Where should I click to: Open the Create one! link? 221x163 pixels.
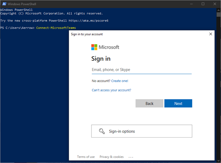coord(120,81)
